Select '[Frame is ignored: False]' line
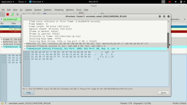The image size is (187, 105). coord(44,34)
